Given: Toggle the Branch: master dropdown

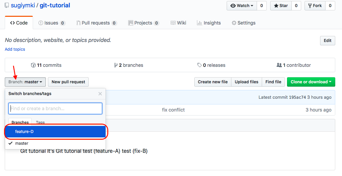Looking at the screenshot, I should (25, 82).
